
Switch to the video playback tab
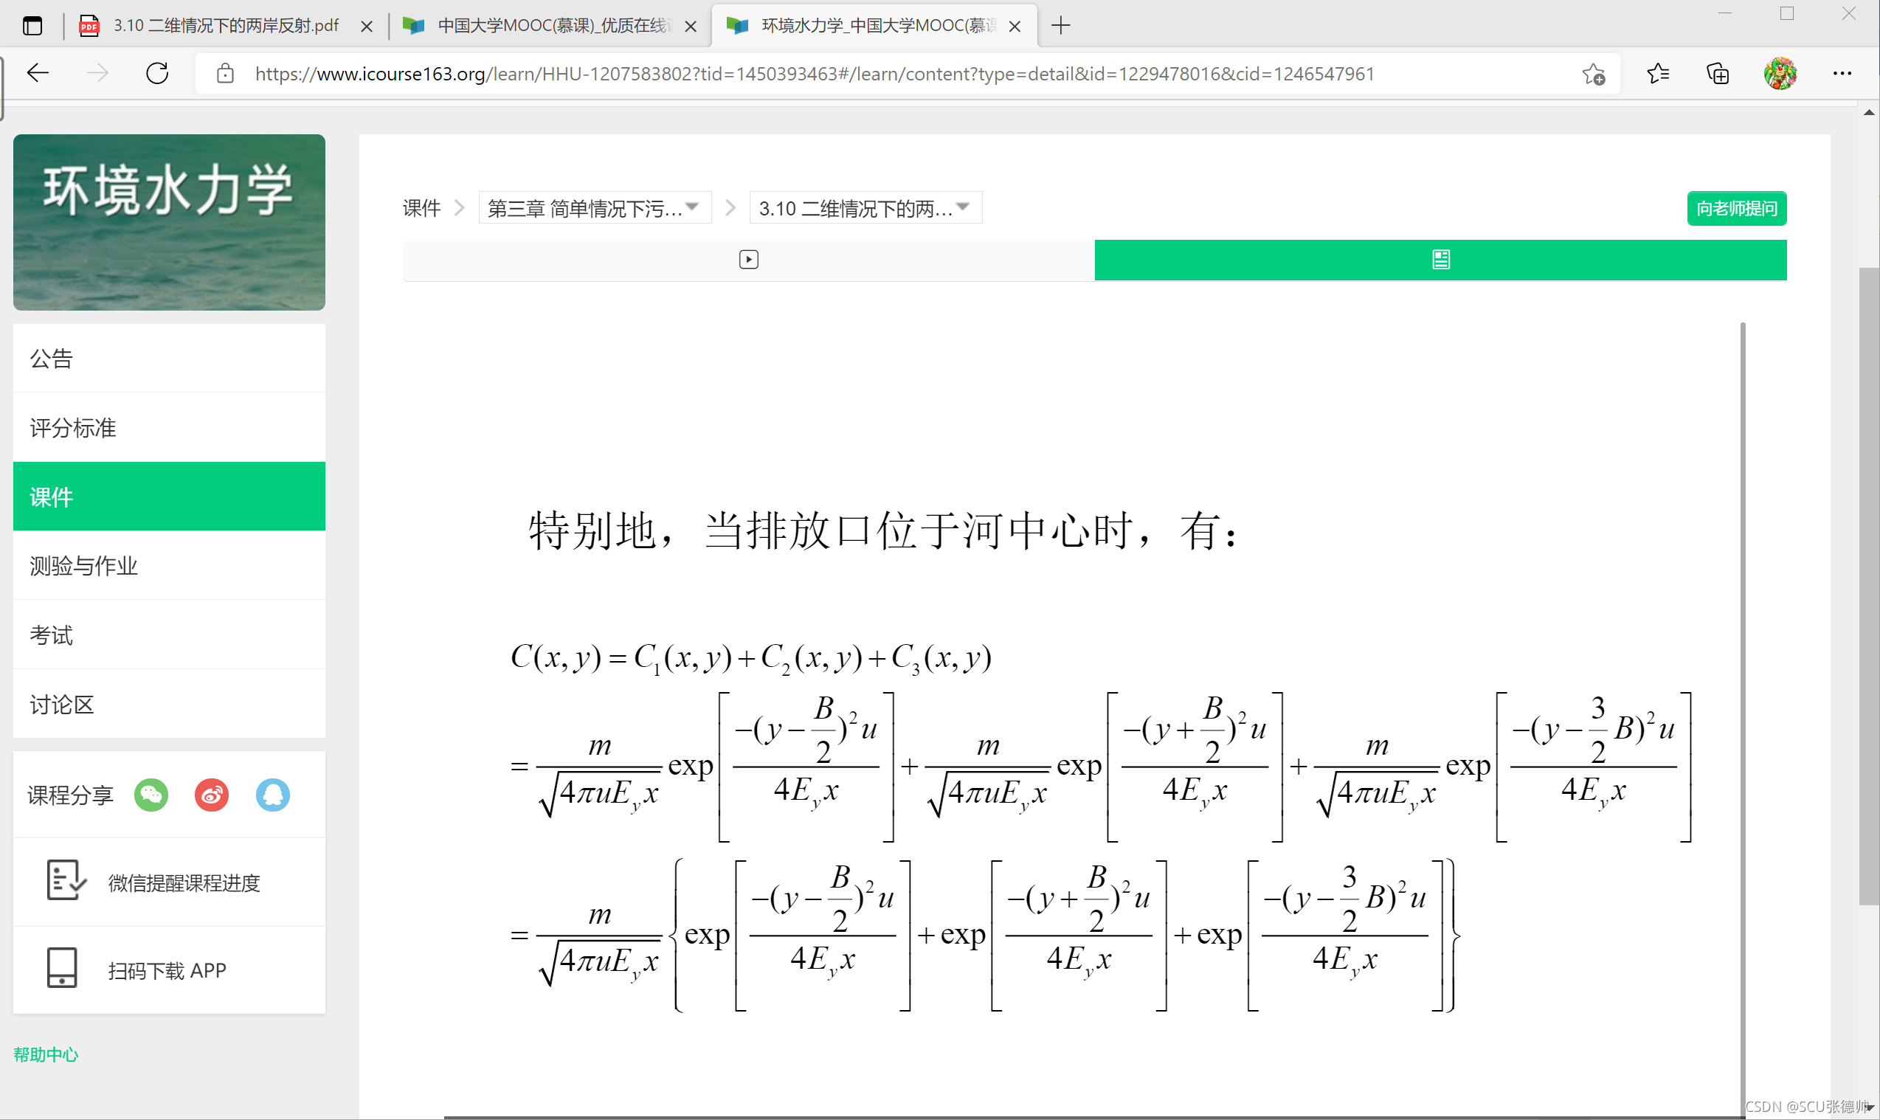point(748,260)
